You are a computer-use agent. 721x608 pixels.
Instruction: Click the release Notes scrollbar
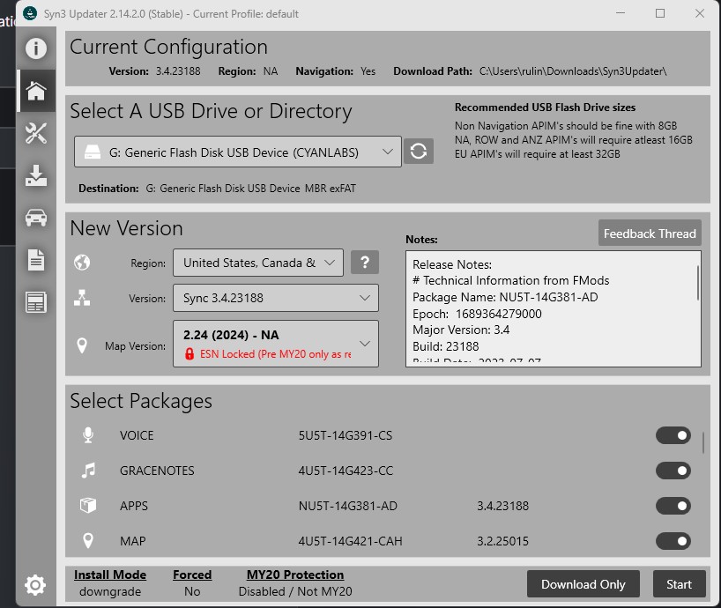click(698, 284)
